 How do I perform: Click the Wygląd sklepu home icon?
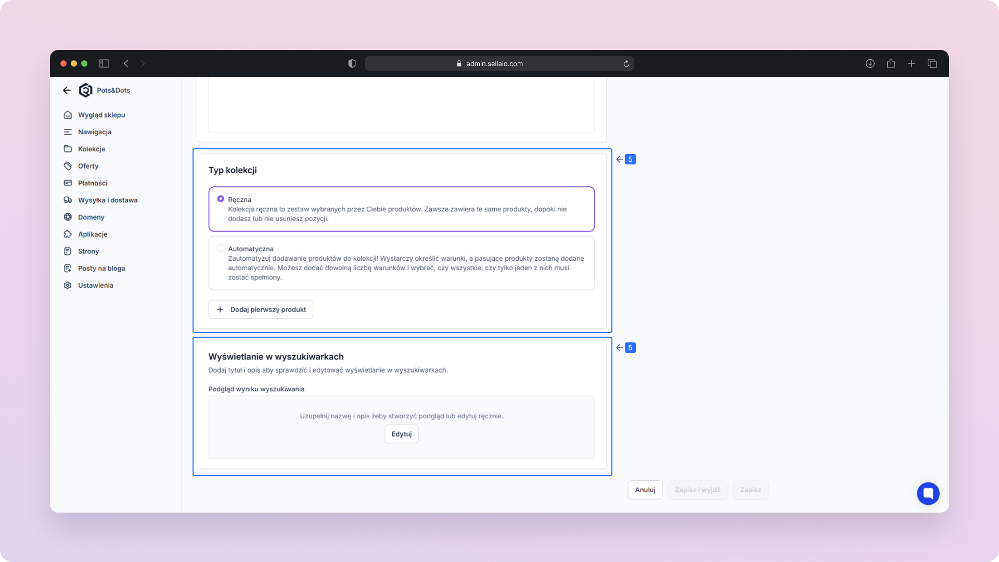click(68, 115)
